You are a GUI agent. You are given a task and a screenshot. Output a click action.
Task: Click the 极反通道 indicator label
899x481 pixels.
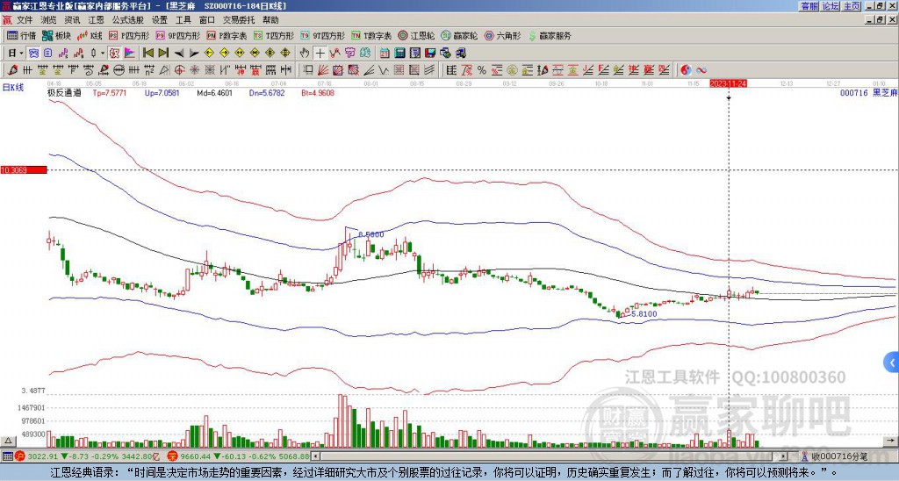coord(64,92)
